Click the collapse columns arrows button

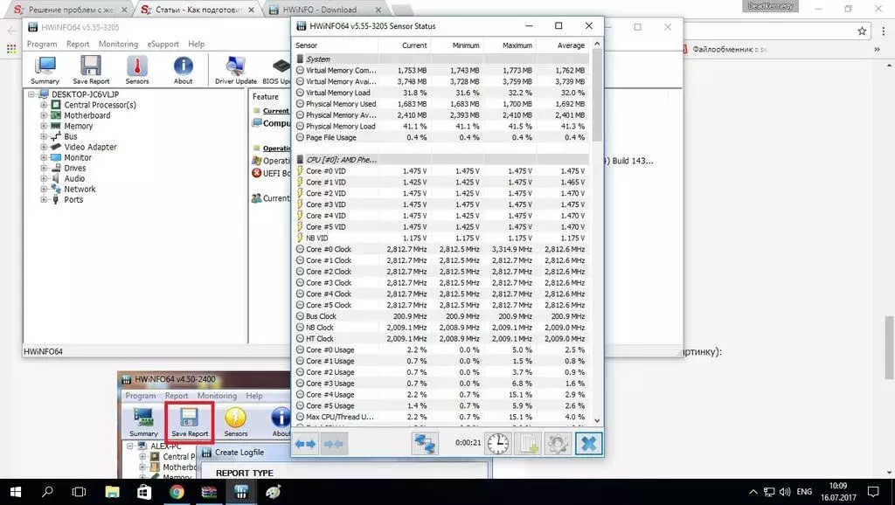pyautogui.click(x=335, y=443)
